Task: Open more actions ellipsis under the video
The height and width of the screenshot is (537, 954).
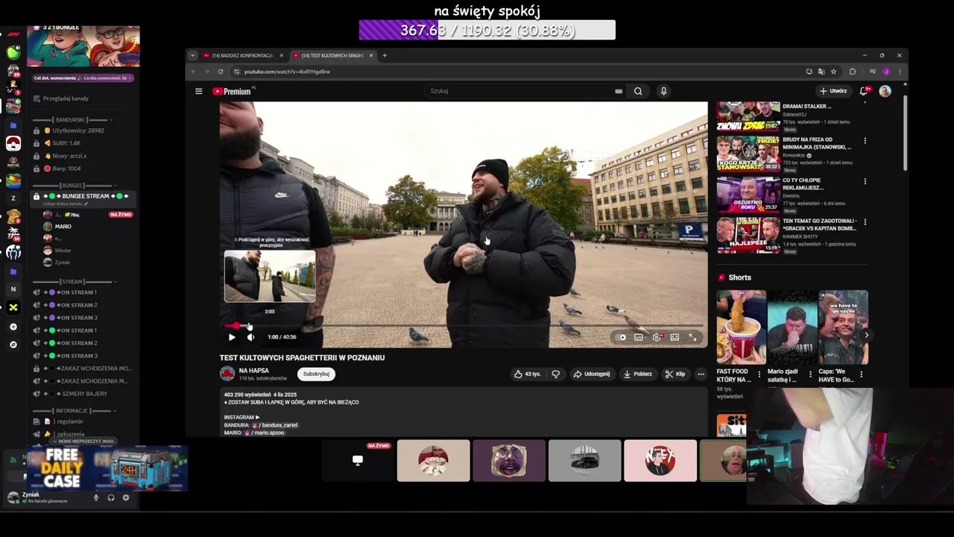Action: pos(701,374)
